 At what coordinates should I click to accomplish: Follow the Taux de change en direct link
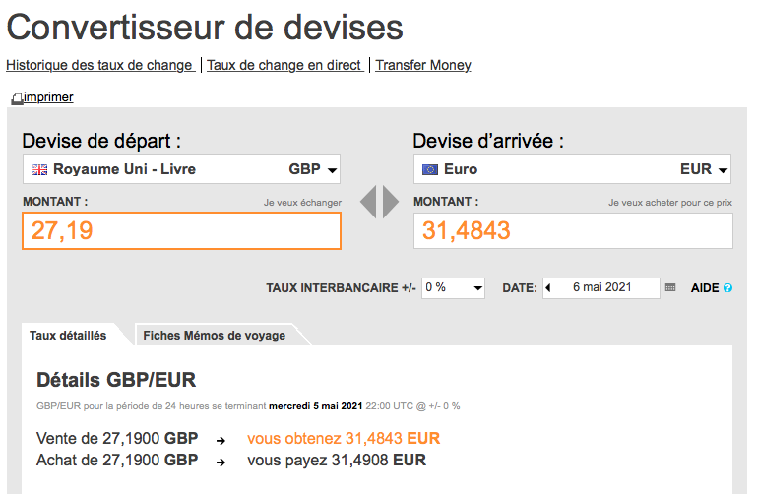(285, 65)
